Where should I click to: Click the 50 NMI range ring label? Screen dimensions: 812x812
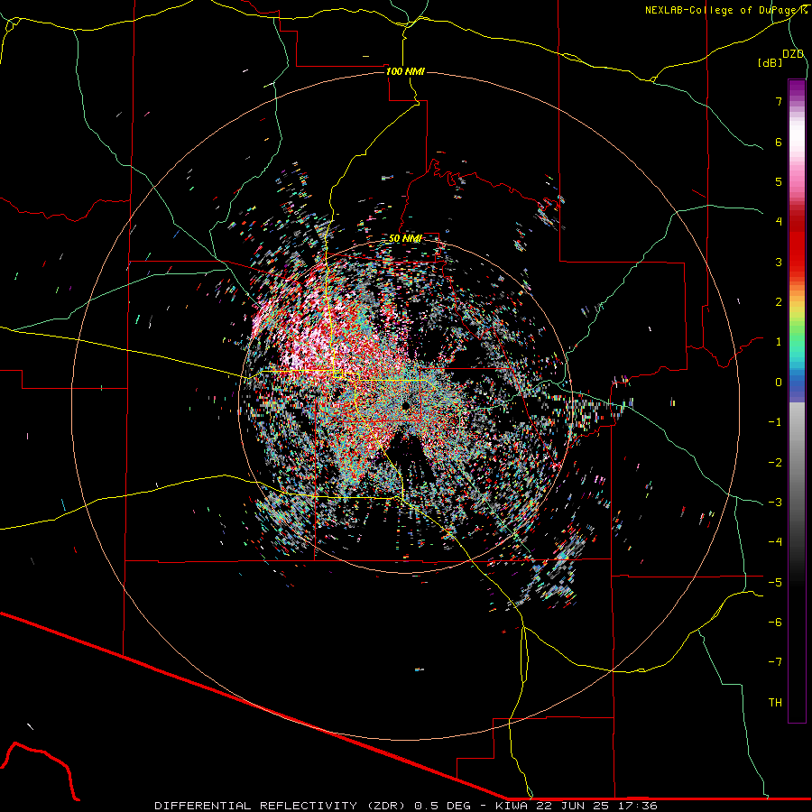tap(405, 238)
